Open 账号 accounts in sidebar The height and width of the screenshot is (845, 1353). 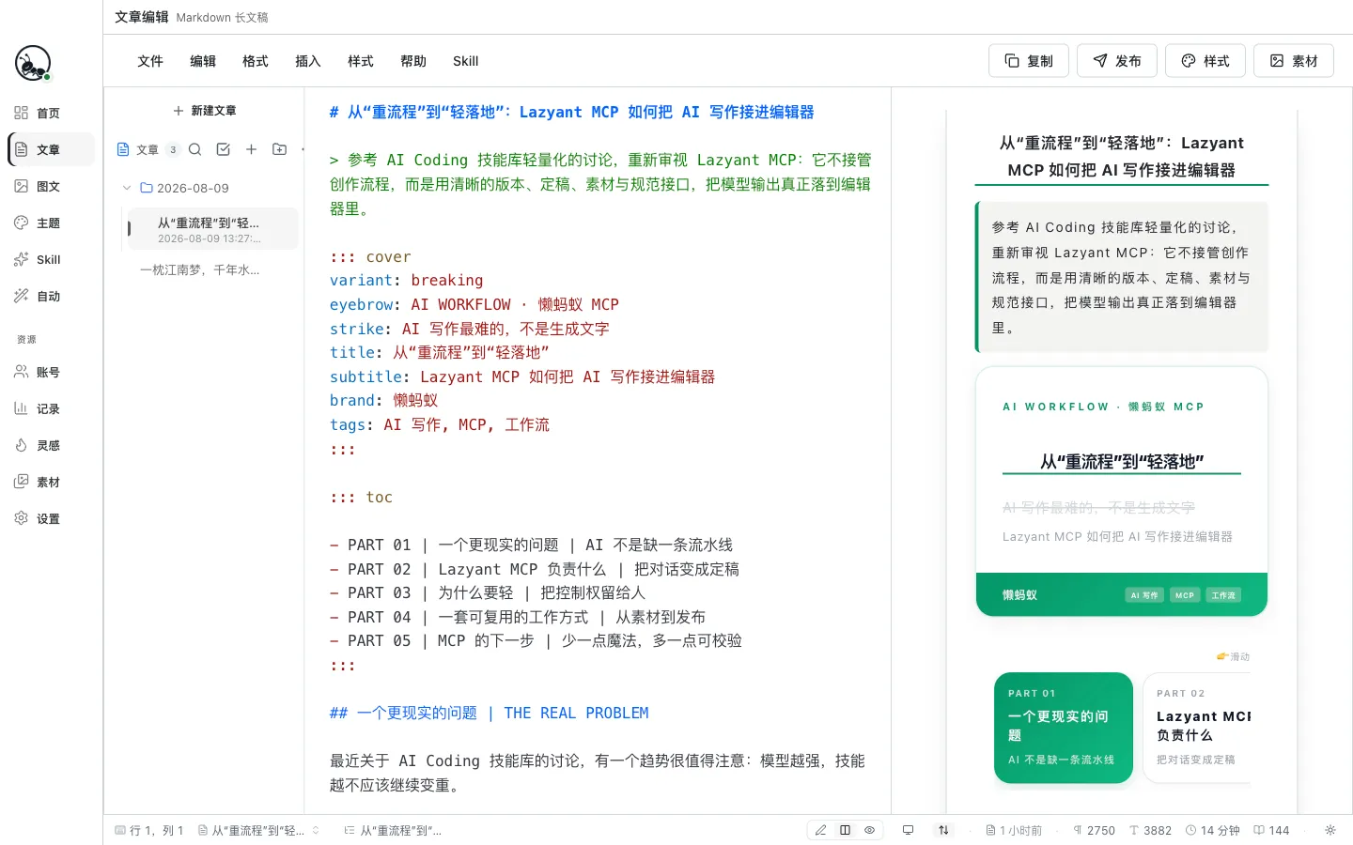[52, 372]
